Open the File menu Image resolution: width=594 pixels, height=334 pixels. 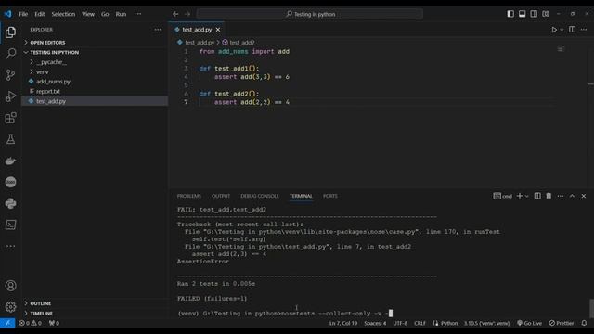(23, 14)
